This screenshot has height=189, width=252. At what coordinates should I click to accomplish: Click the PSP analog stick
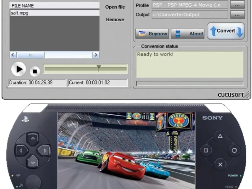[33, 182]
